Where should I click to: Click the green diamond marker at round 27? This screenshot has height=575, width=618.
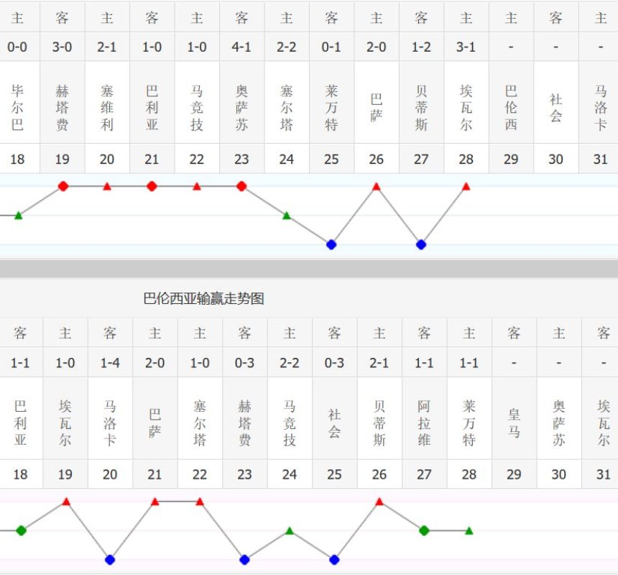(x=424, y=530)
